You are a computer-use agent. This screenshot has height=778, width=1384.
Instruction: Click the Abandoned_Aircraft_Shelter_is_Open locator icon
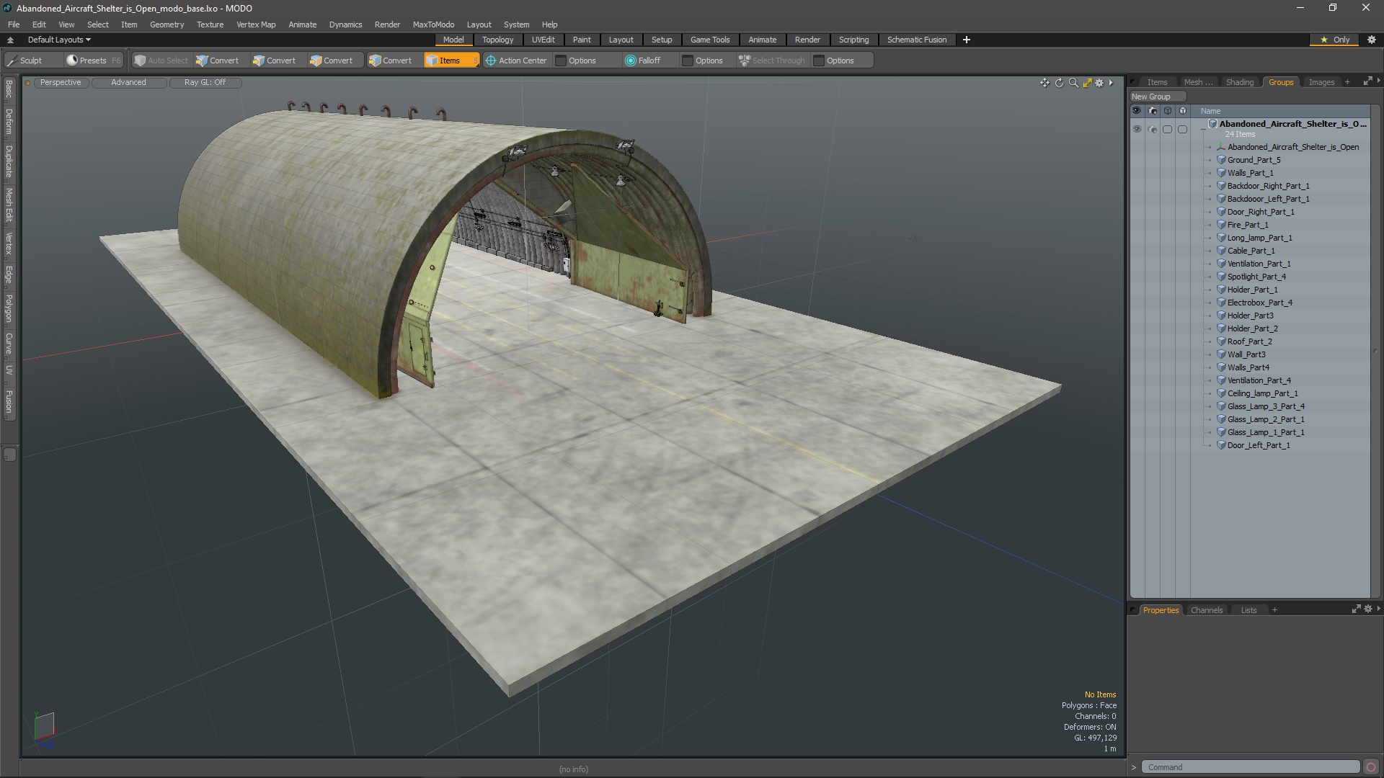point(1222,147)
